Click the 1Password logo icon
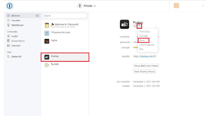Viewport: 207px width, 116px height. point(9,6)
